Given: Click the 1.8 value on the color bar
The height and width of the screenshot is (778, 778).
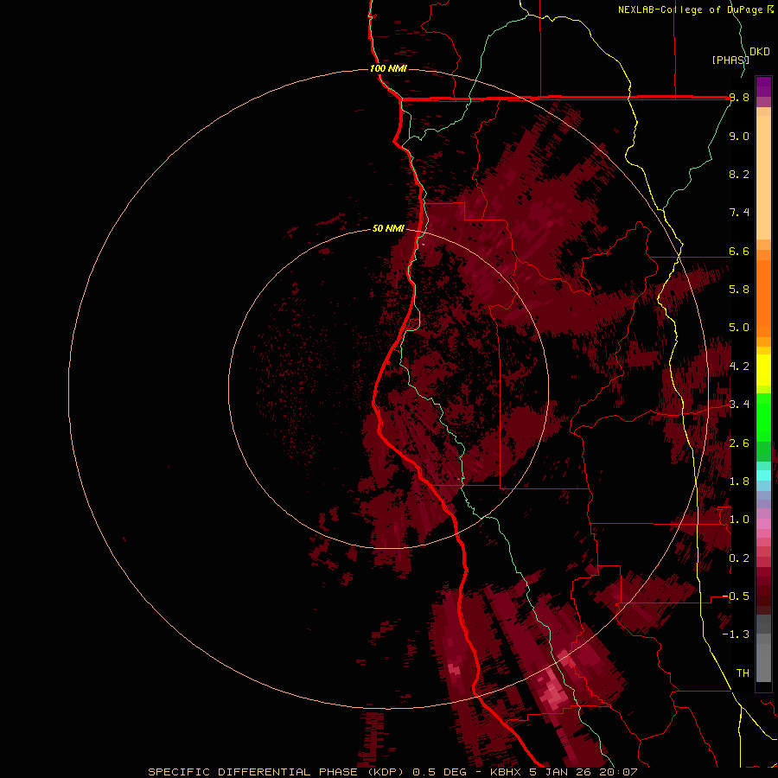Looking at the screenshot, I should click(739, 481).
